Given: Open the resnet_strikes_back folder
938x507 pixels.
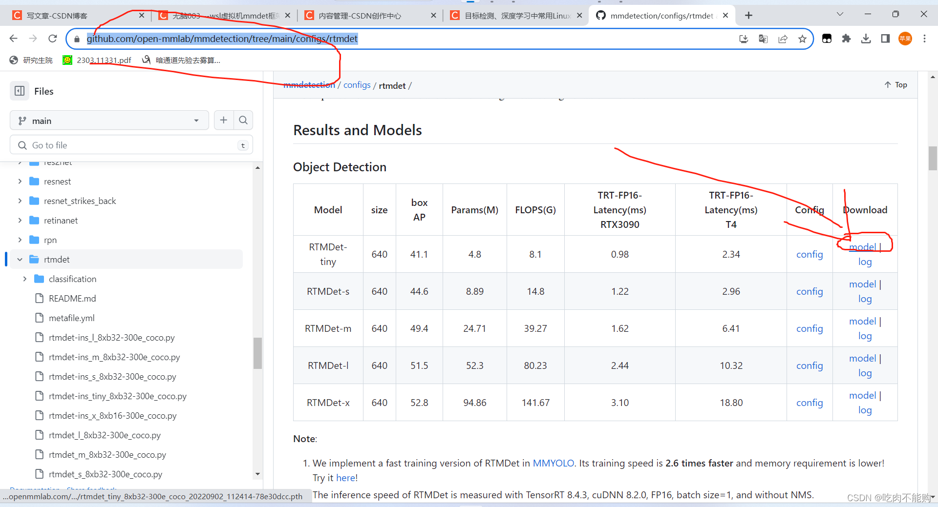Looking at the screenshot, I should [80, 201].
